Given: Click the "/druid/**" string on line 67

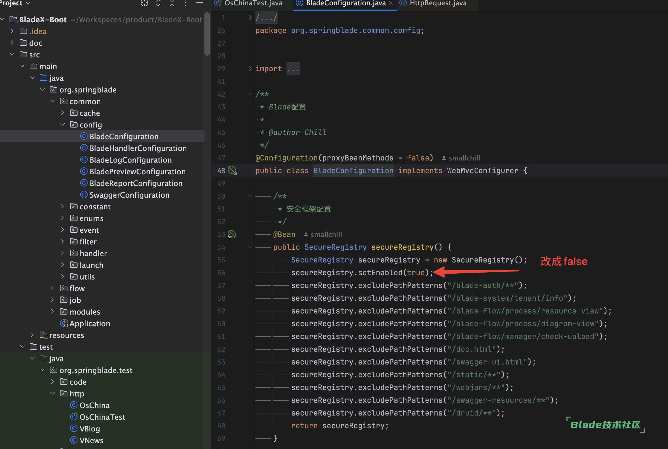Looking at the screenshot, I should coord(472,413).
